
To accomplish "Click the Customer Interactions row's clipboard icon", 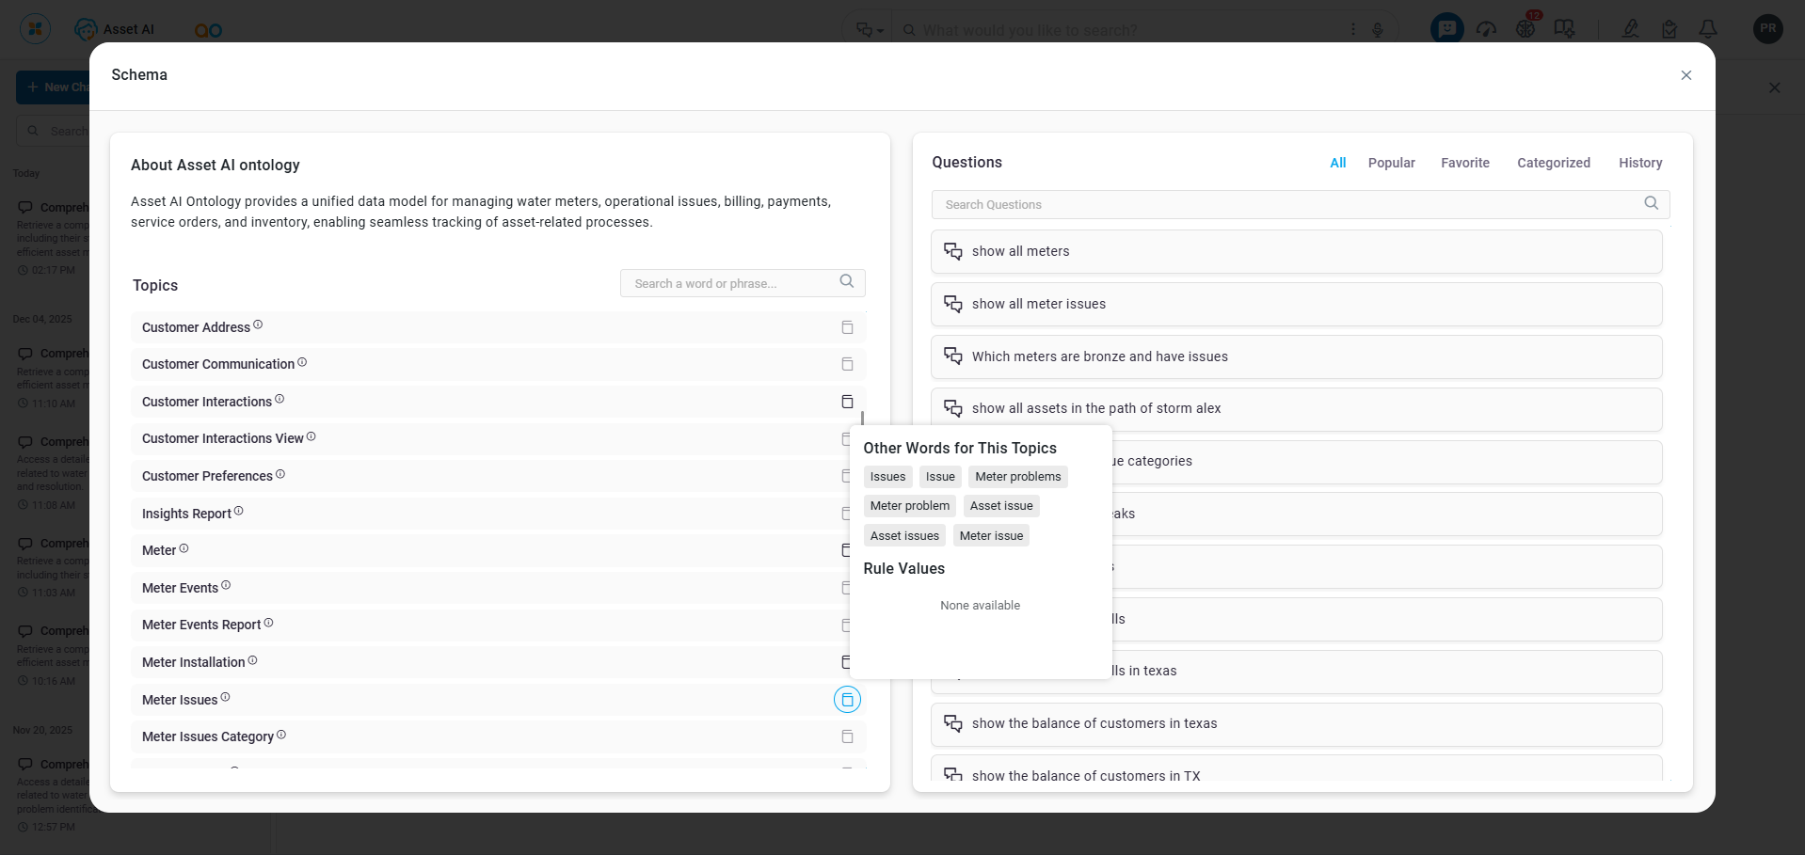I will (x=847, y=402).
